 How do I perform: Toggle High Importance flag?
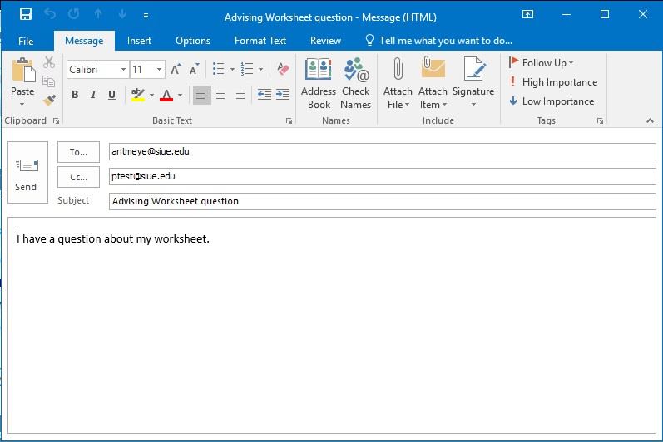coord(552,82)
